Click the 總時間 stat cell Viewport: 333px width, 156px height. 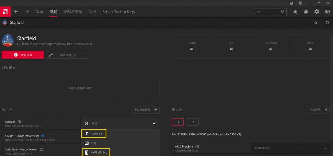point(310,46)
